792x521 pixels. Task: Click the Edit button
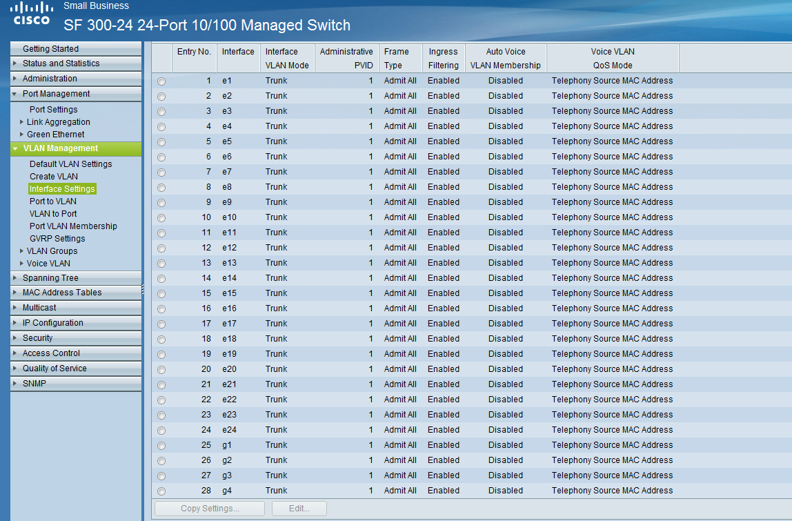coord(299,509)
